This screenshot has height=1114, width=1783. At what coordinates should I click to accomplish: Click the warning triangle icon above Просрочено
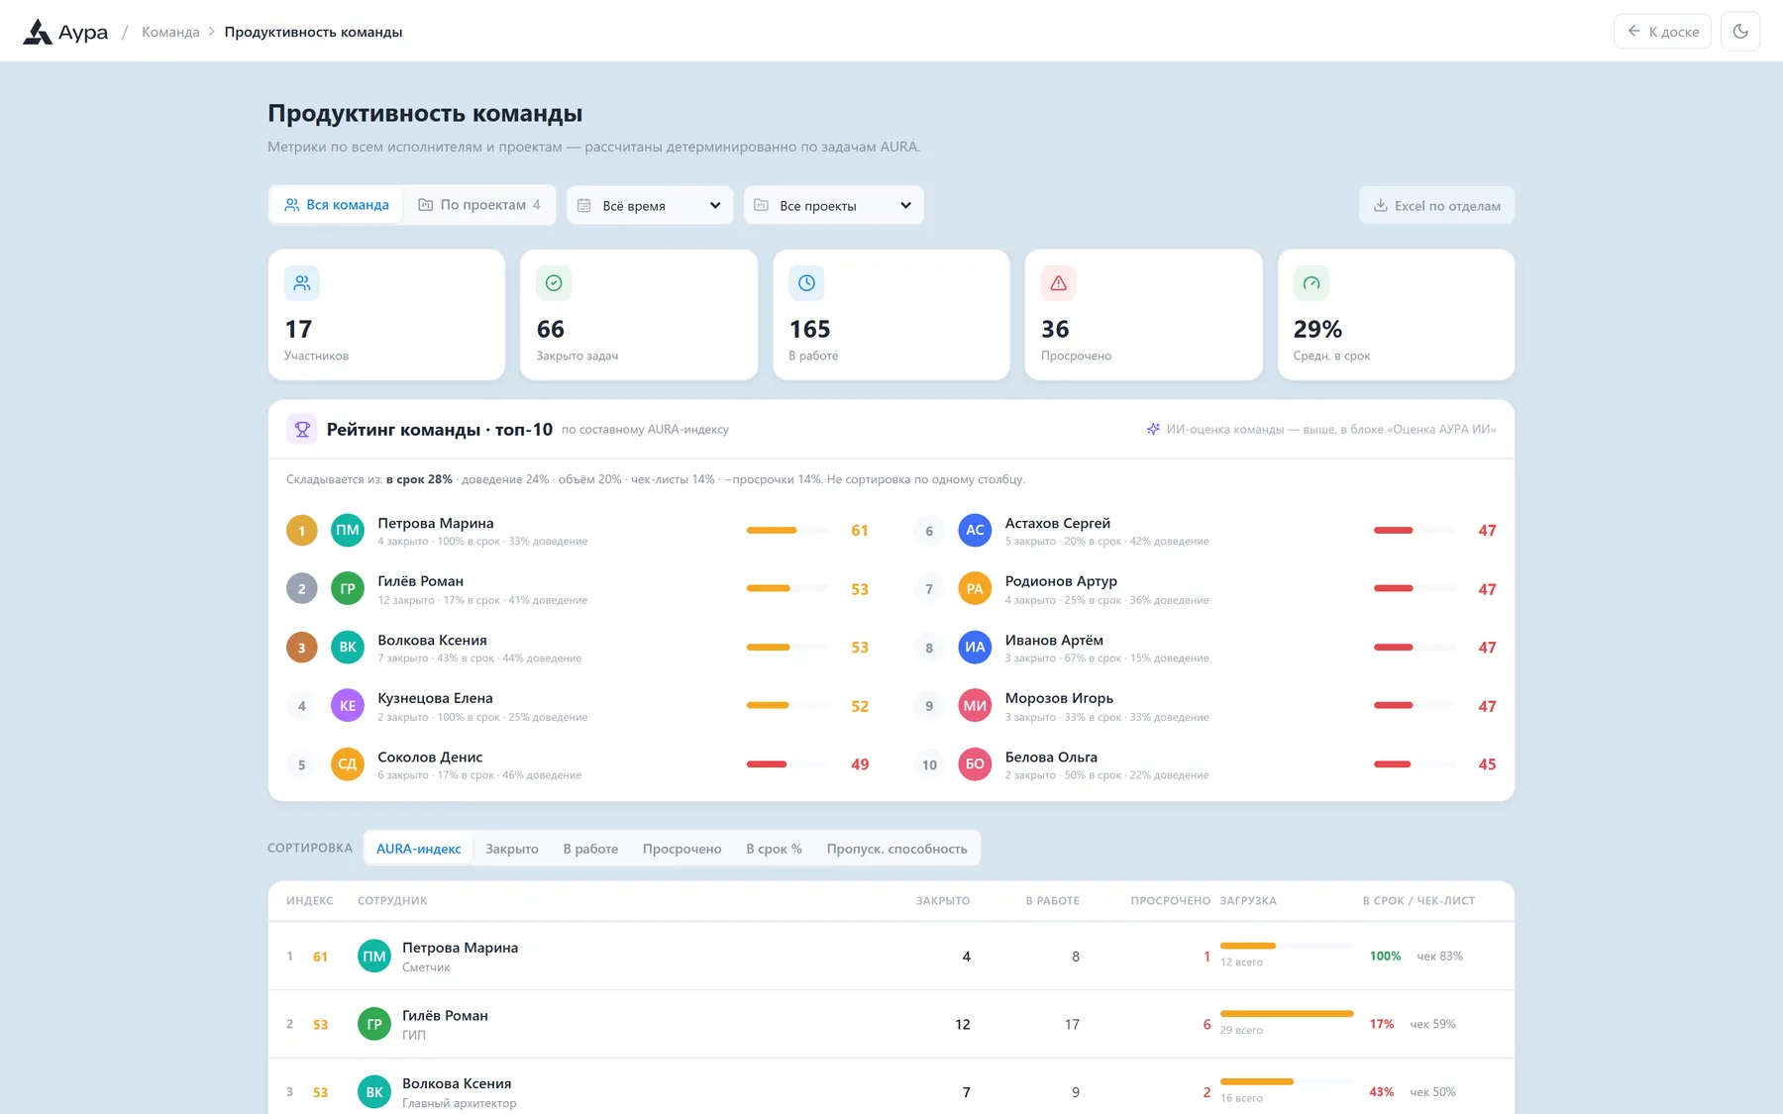[1059, 283]
